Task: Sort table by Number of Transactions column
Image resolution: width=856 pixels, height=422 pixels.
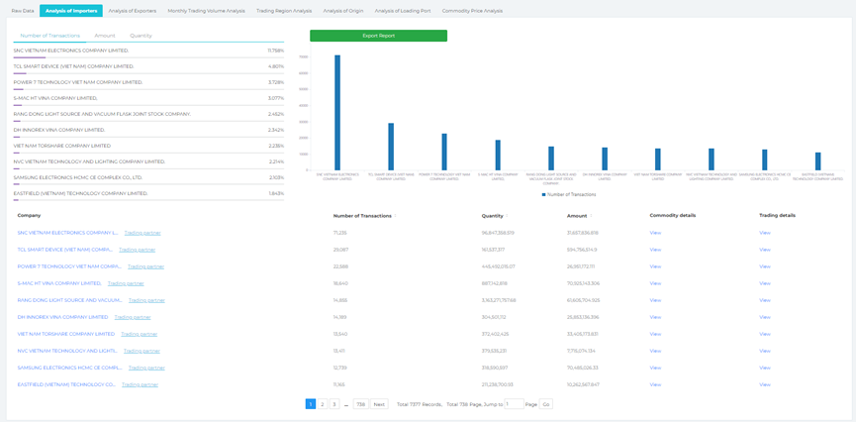Action: click(362, 215)
